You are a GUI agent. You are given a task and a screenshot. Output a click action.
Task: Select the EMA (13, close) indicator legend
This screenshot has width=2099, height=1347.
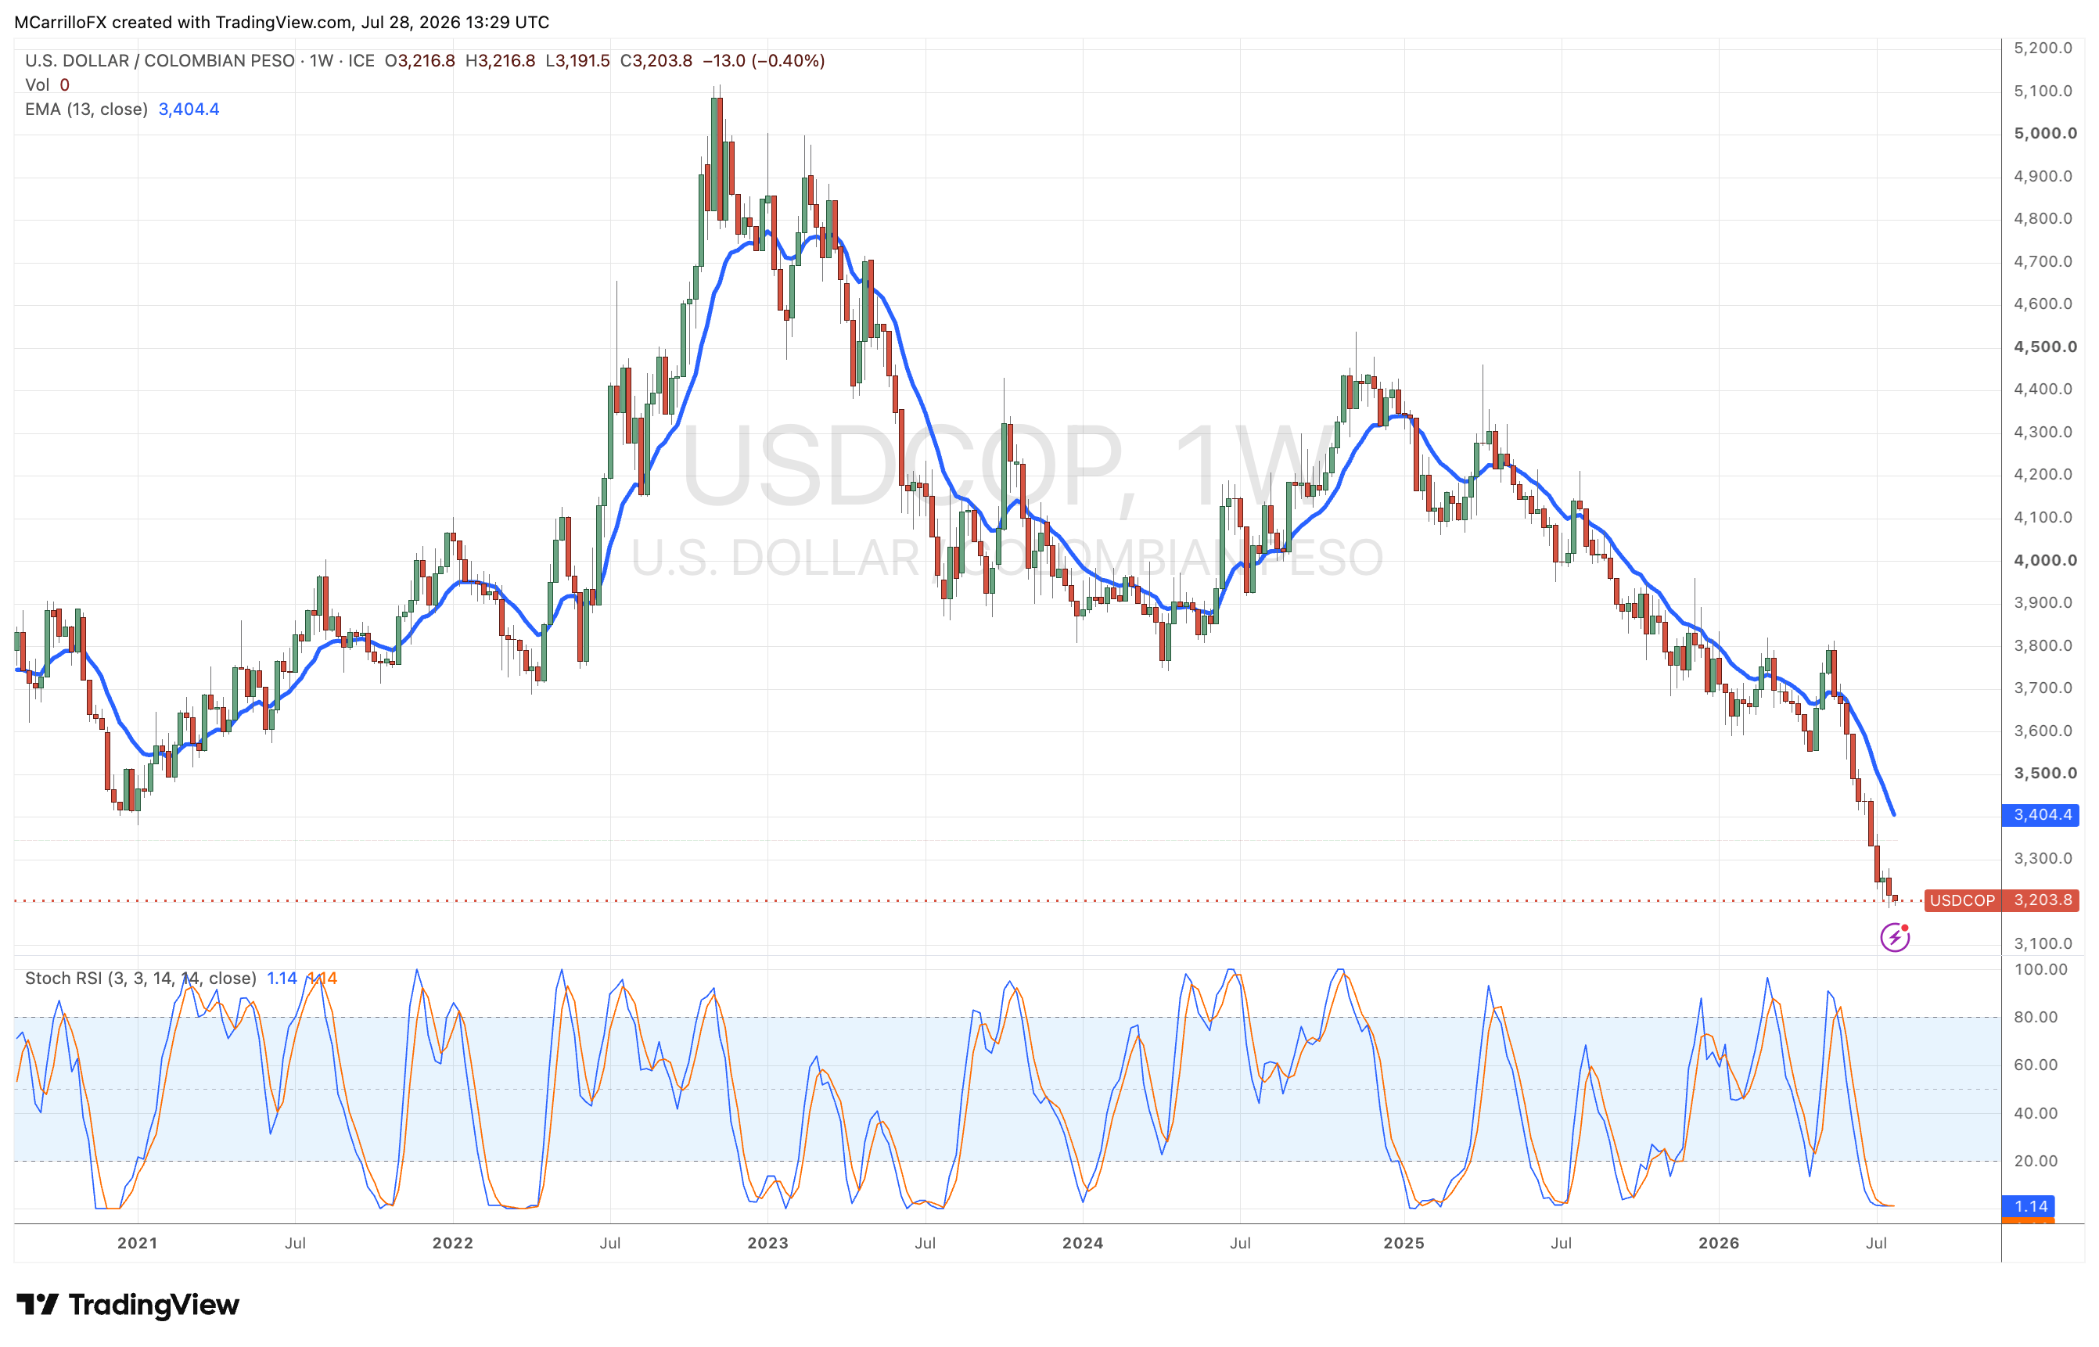(86, 110)
